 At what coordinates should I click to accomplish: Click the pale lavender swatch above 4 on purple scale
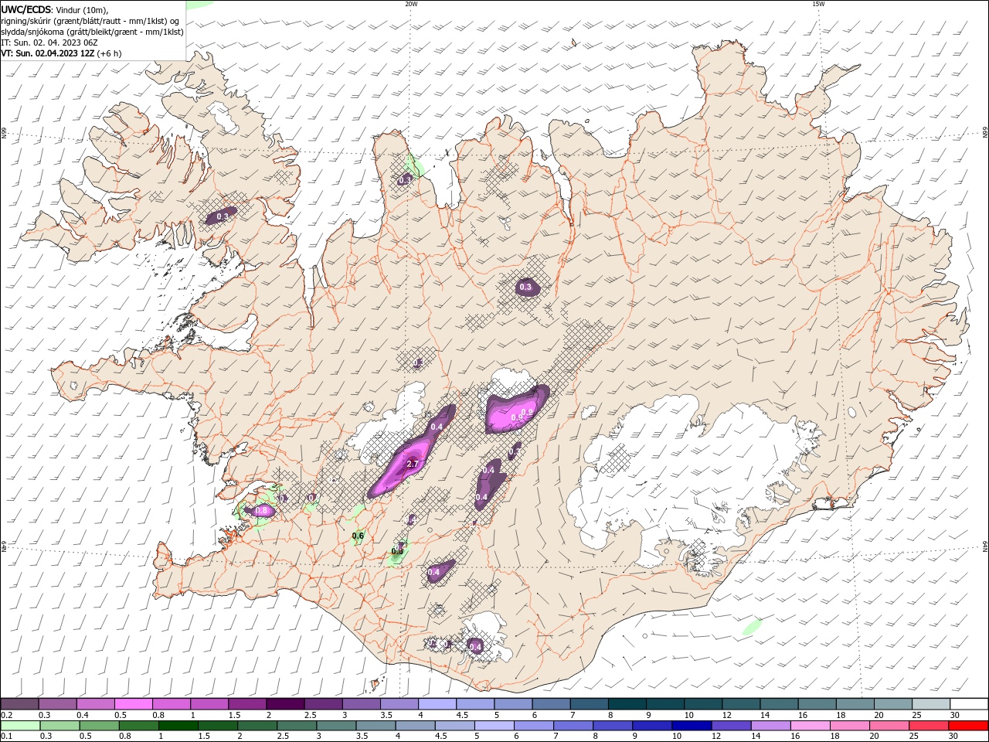pyautogui.click(x=437, y=704)
